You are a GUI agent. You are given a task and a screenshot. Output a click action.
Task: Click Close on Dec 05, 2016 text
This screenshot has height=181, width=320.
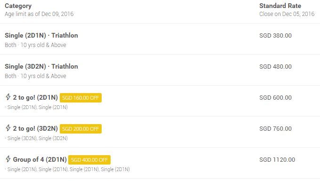click(287, 14)
